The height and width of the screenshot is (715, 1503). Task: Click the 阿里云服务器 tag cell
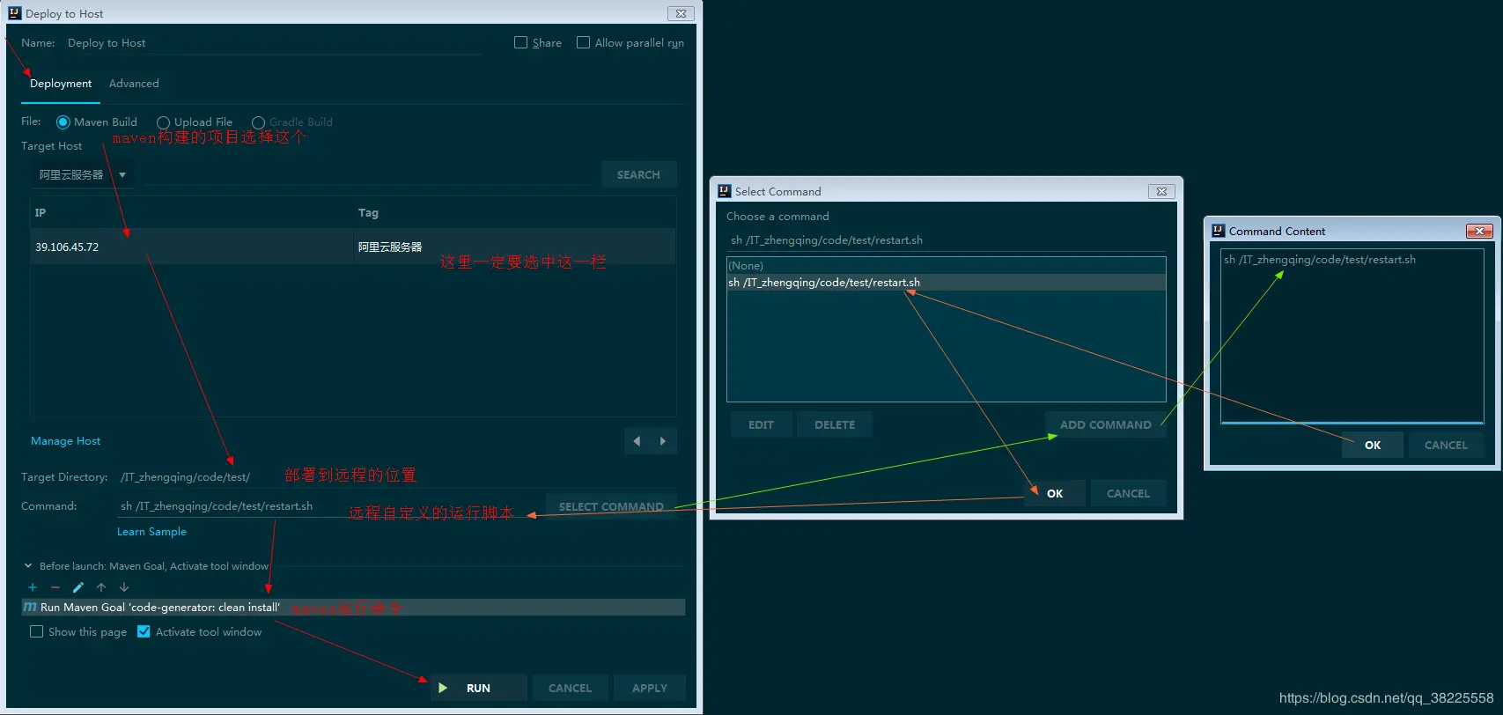(514, 247)
